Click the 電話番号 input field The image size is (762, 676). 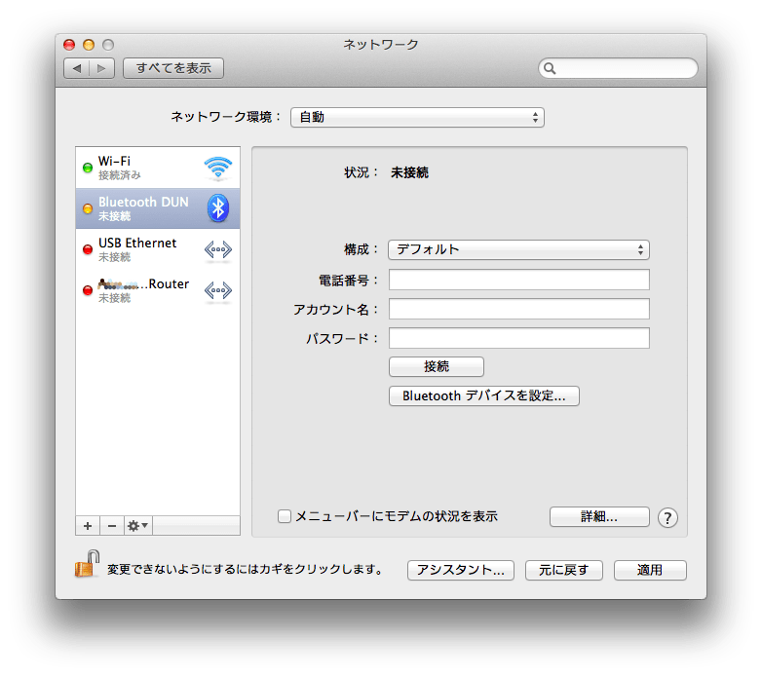pyautogui.click(x=518, y=280)
